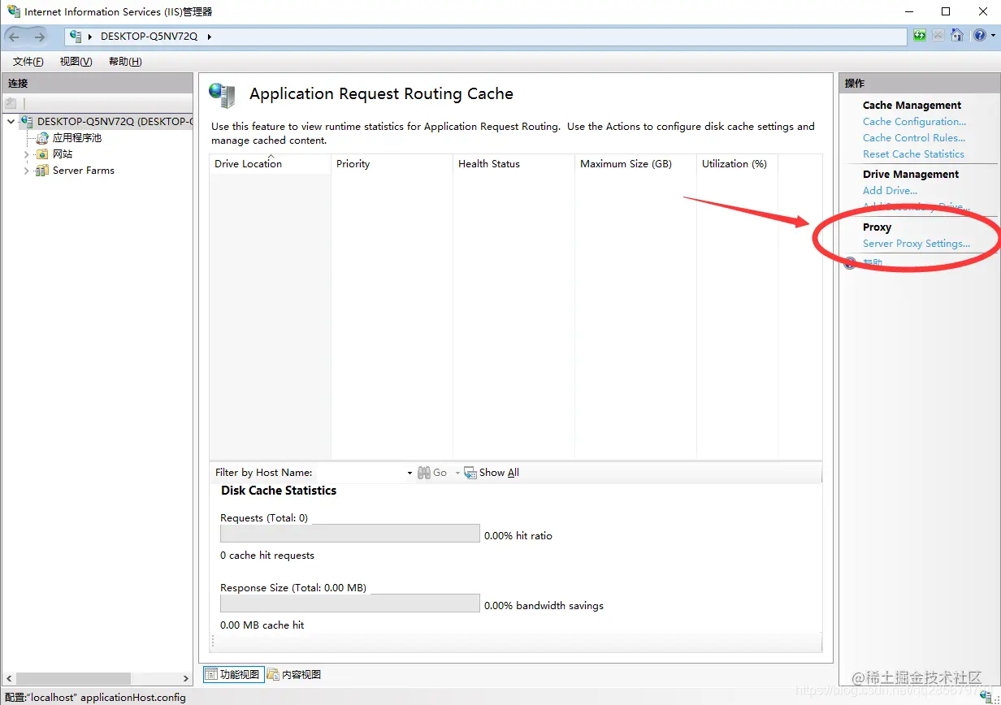Click the Server Farms icon

point(41,171)
